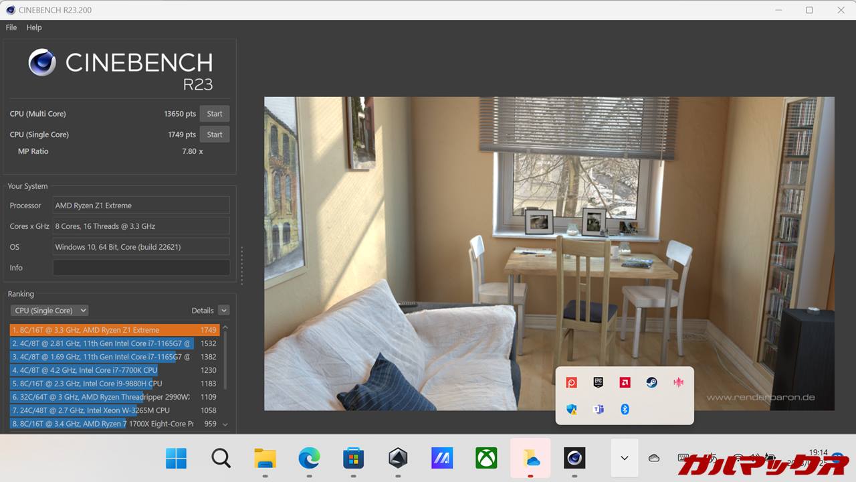Open AMD Software tray icon

click(x=625, y=382)
